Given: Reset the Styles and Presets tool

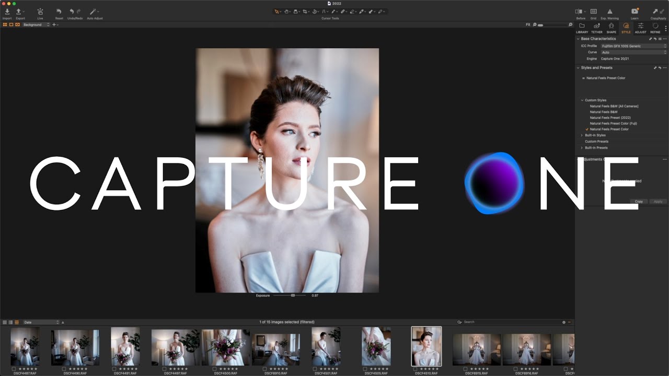Looking at the screenshot, I should click(660, 68).
